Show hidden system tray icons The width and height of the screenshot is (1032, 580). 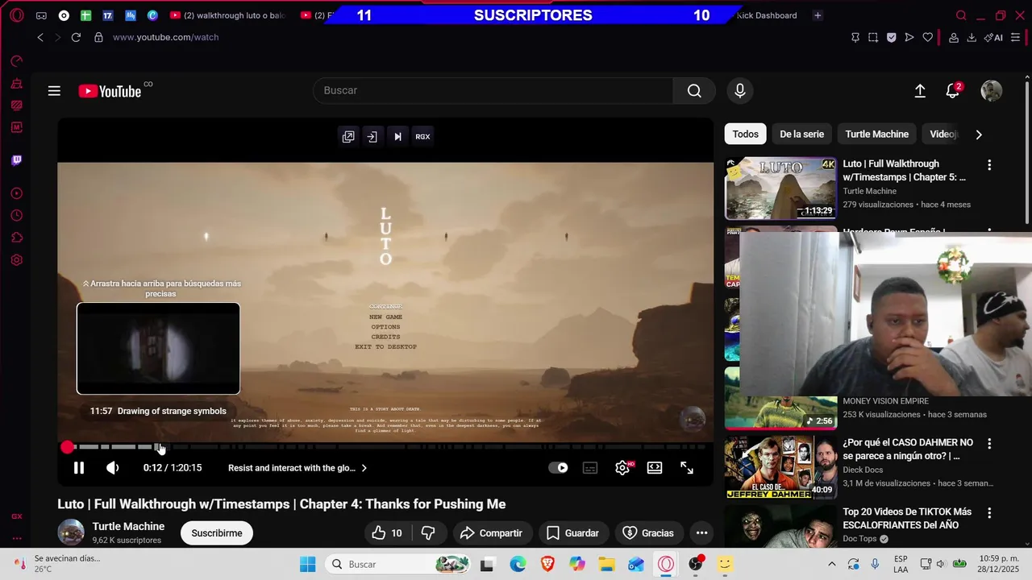click(x=832, y=564)
